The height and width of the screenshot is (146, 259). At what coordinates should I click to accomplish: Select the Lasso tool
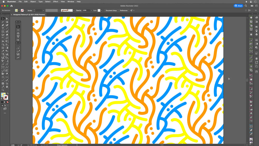coord(7,22)
